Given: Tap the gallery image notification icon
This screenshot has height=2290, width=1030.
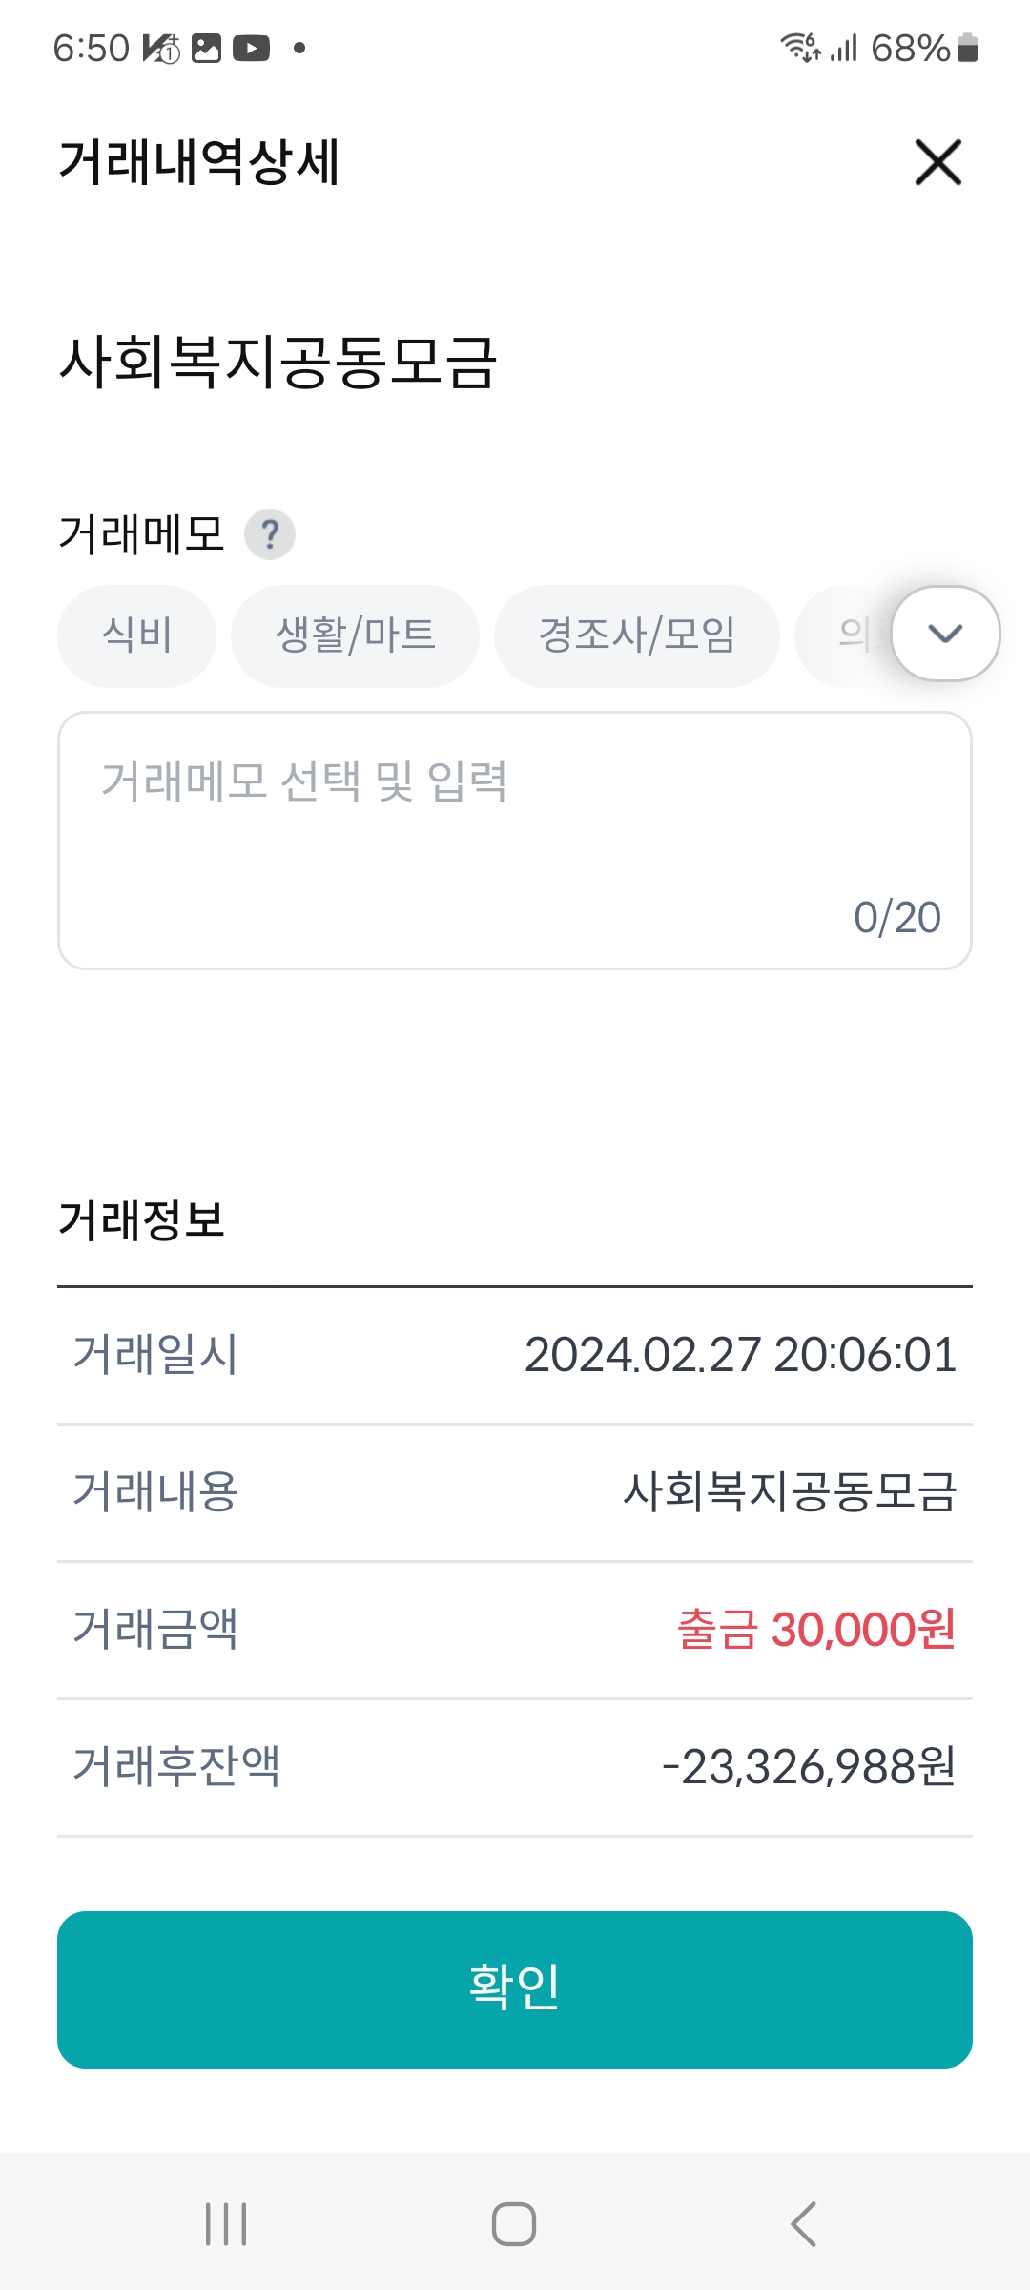Looking at the screenshot, I should 206,48.
